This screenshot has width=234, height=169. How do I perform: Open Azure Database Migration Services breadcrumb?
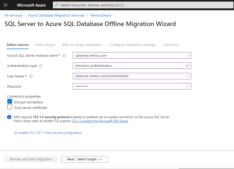(x=56, y=15)
